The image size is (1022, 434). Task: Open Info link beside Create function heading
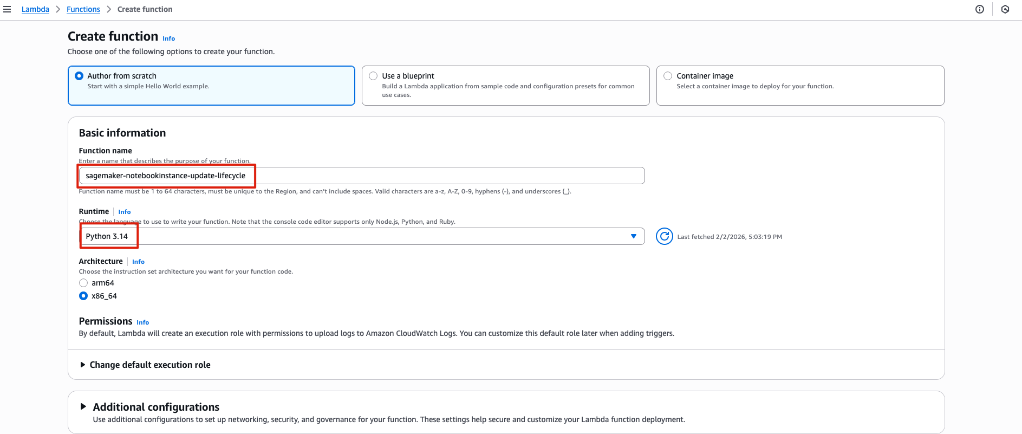[168, 38]
